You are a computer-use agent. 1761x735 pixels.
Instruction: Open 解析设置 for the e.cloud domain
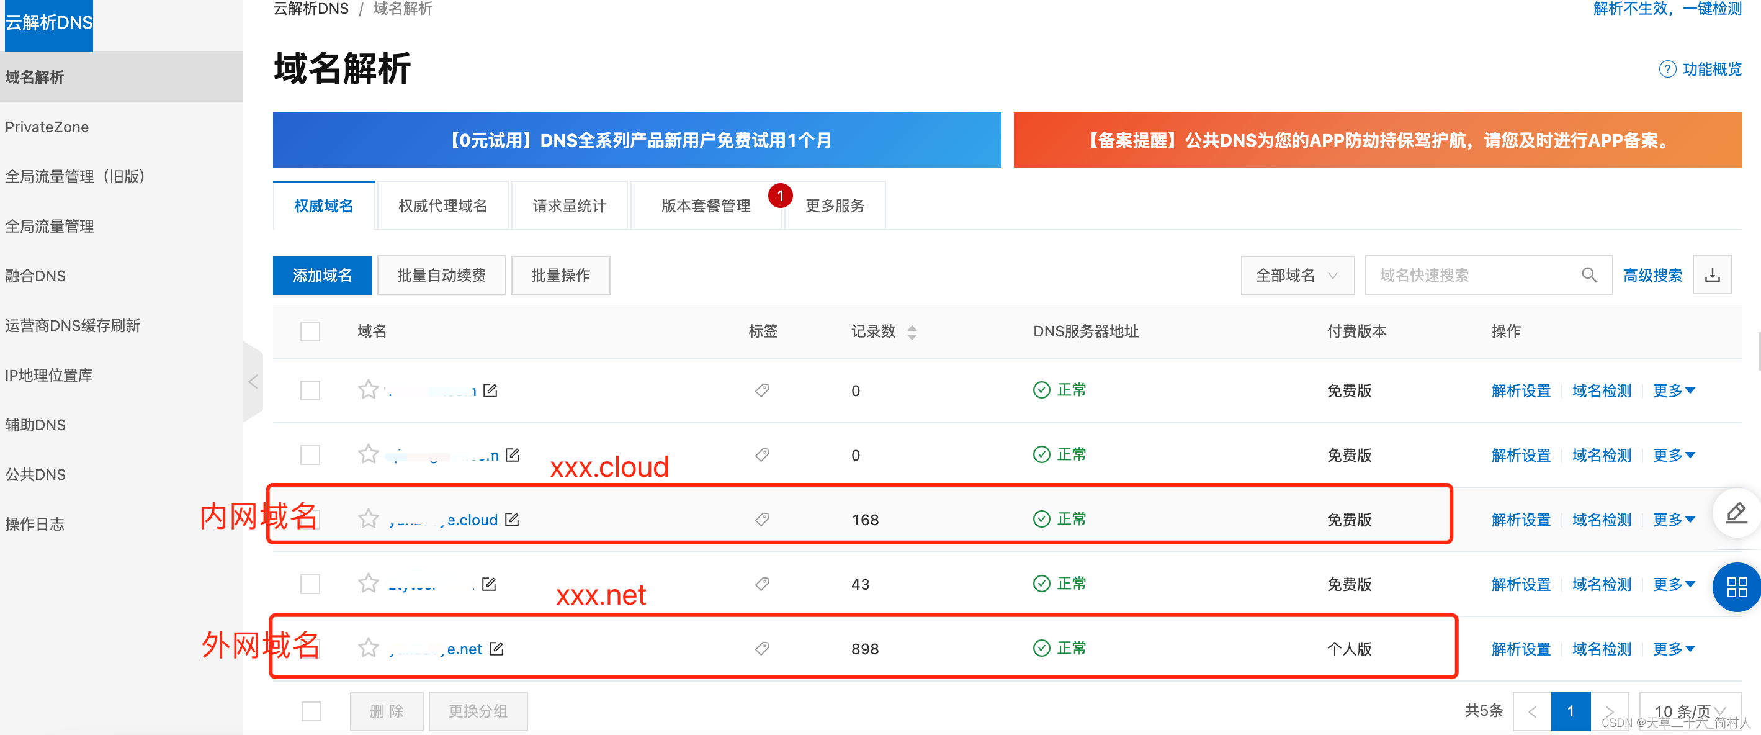[1521, 520]
